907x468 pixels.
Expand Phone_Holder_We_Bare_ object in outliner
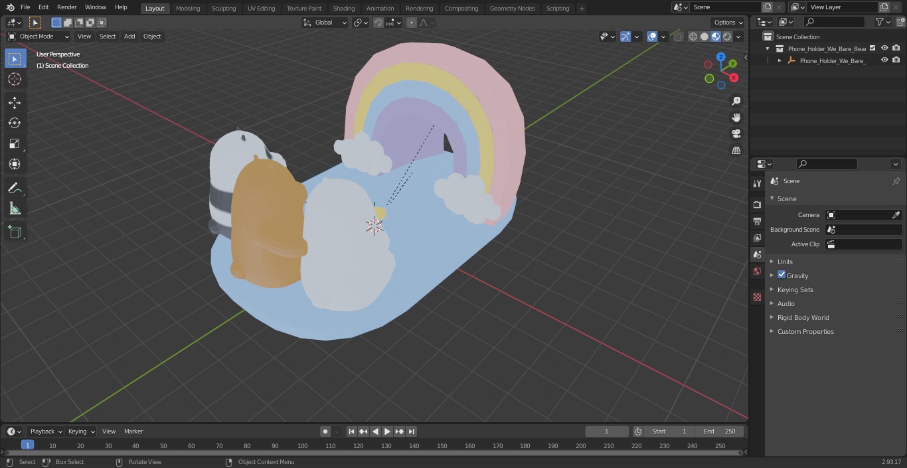click(x=780, y=60)
